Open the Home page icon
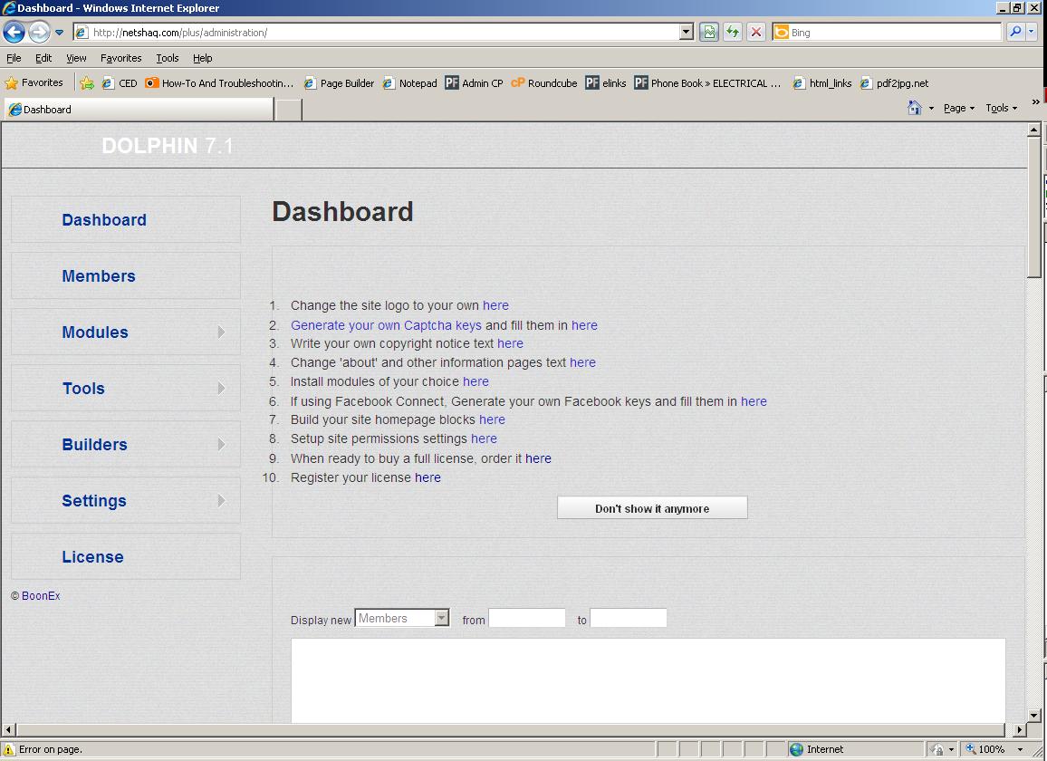 [915, 108]
